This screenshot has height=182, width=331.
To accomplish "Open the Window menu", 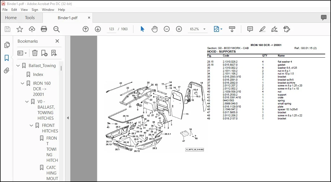I will pos(48,10).
